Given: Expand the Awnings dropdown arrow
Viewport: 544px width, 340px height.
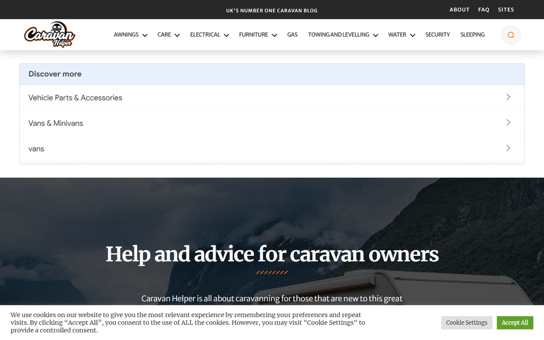Looking at the screenshot, I should tap(145, 35).
